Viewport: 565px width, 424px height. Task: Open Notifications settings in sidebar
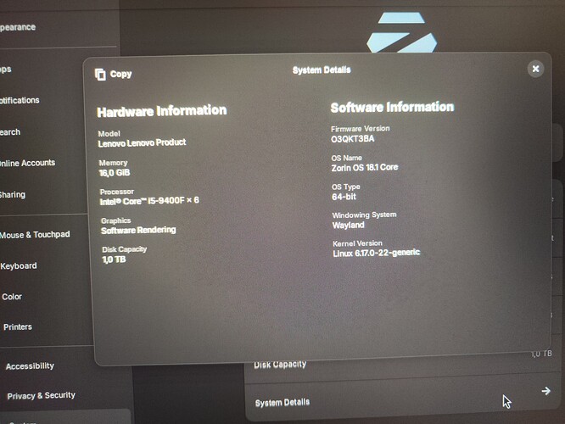pos(20,100)
